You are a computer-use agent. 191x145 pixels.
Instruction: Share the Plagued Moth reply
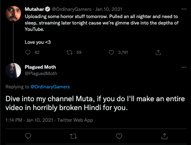pos(165,136)
